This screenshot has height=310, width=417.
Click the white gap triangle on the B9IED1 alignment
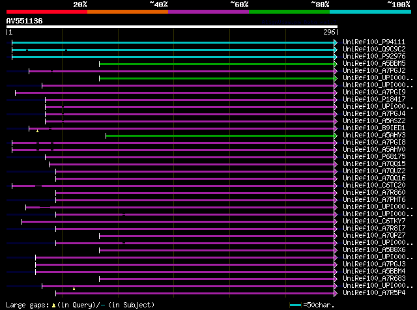38,131
